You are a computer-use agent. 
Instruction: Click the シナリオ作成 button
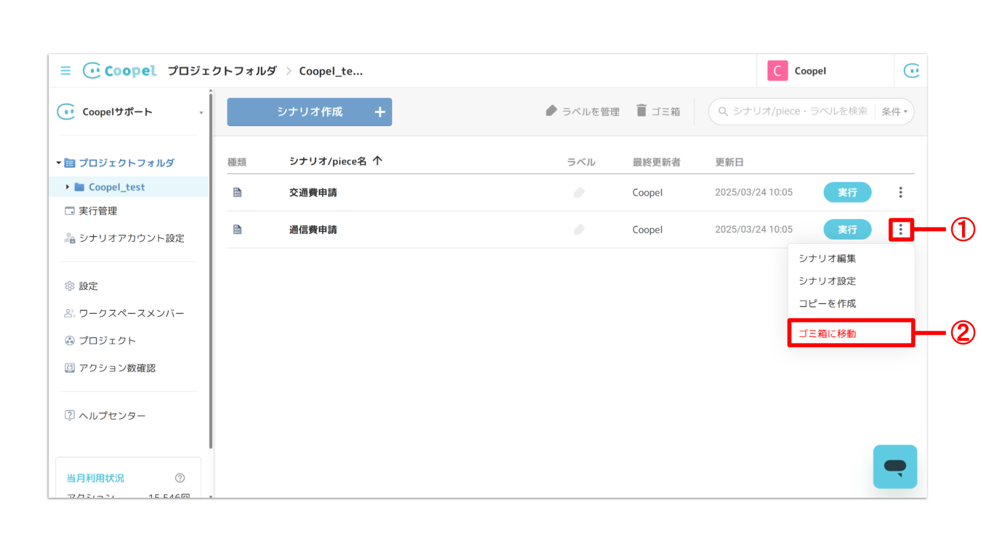click(309, 112)
